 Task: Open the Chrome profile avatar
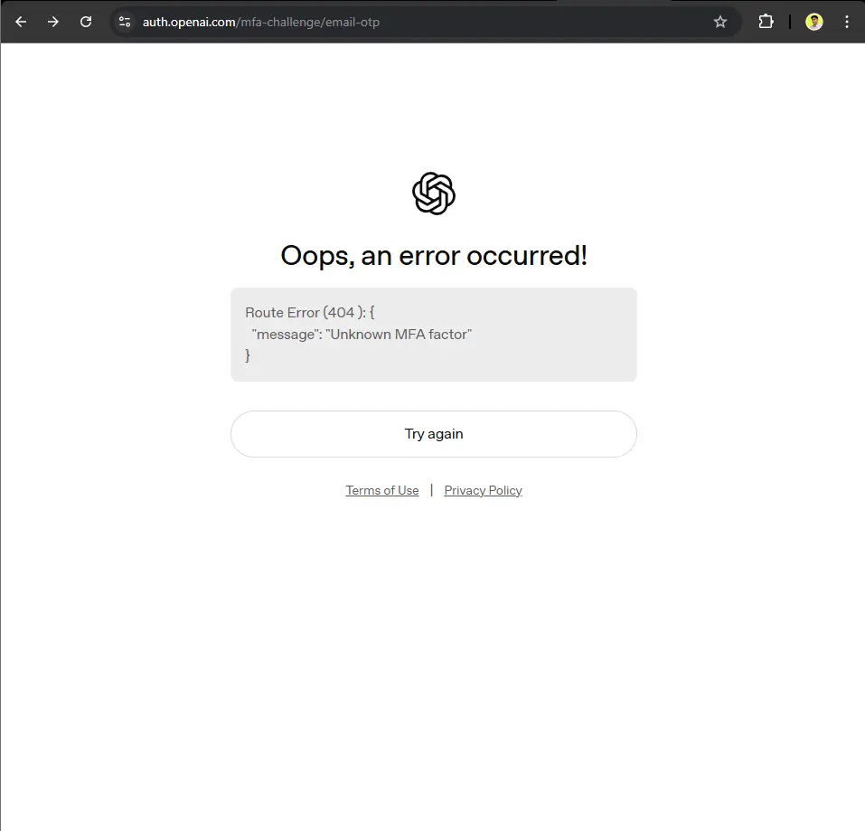[813, 22]
